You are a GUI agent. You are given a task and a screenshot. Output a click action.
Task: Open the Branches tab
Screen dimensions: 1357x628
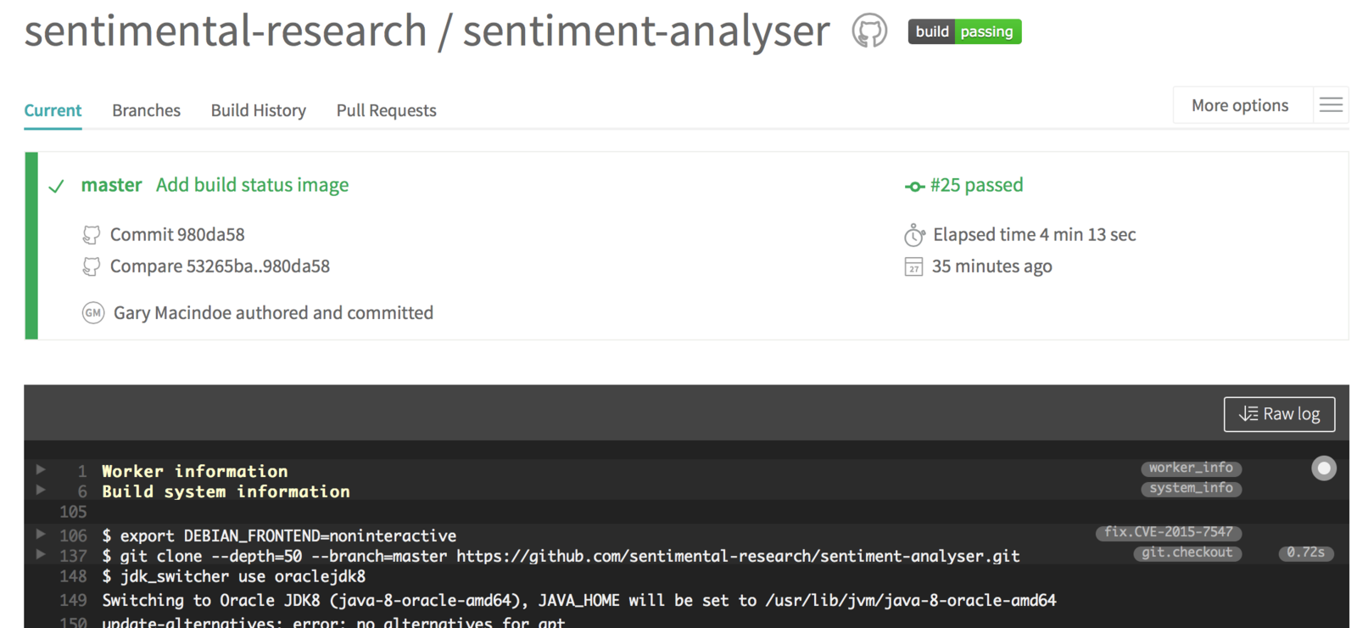146,110
